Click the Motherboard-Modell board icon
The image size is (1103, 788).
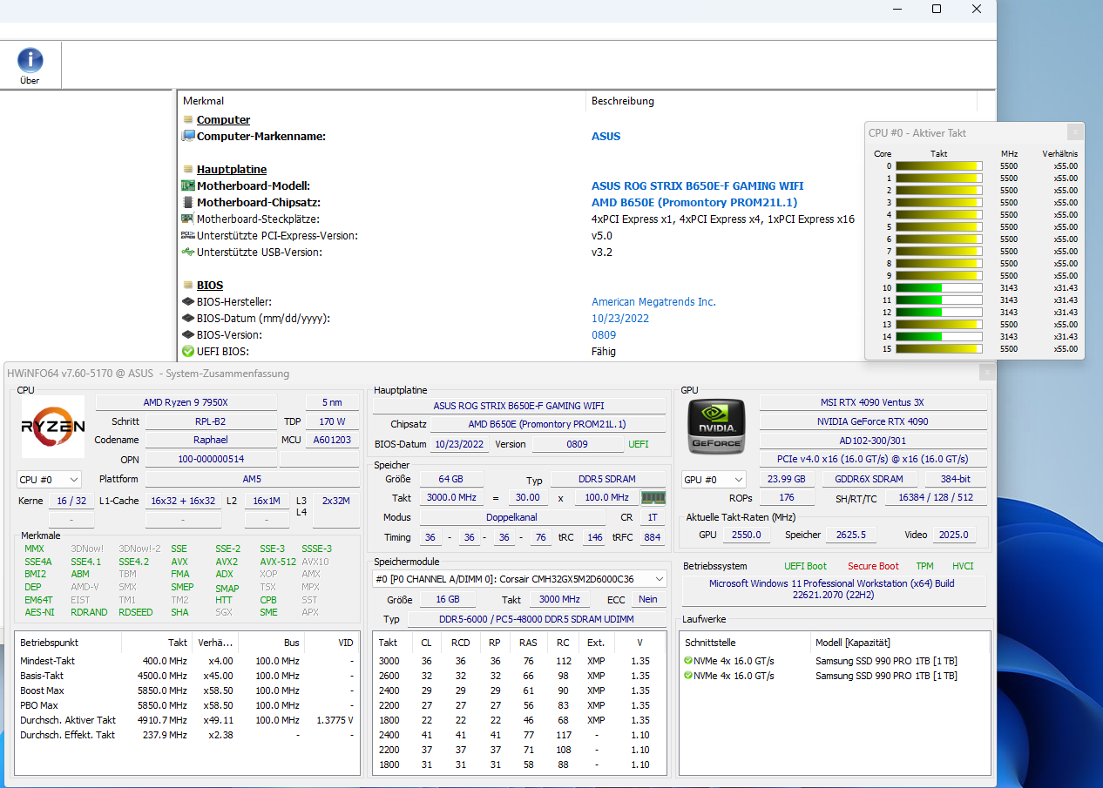(187, 186)
